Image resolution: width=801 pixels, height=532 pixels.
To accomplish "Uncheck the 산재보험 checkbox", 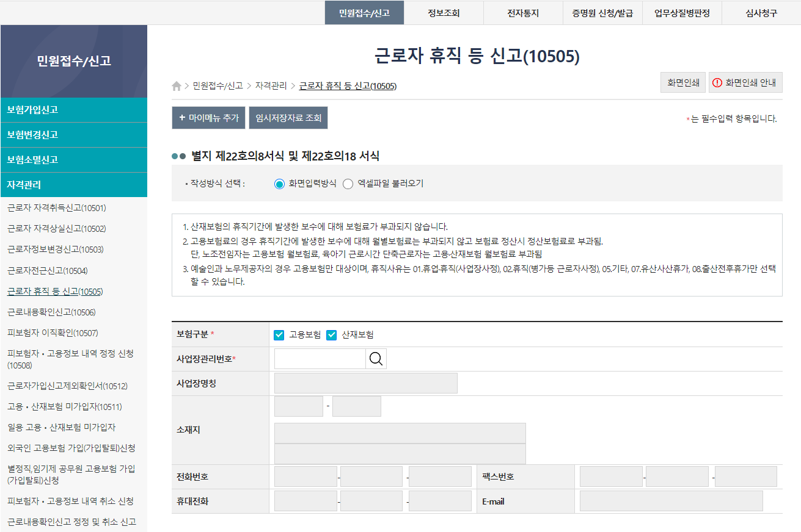I will (x=332, y=335).
